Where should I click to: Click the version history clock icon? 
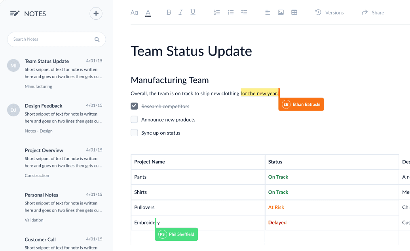(x=318, y=12)
